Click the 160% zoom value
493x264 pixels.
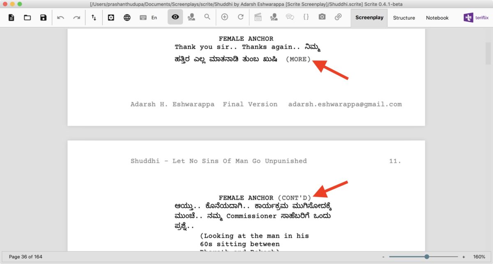coord(479,257)
